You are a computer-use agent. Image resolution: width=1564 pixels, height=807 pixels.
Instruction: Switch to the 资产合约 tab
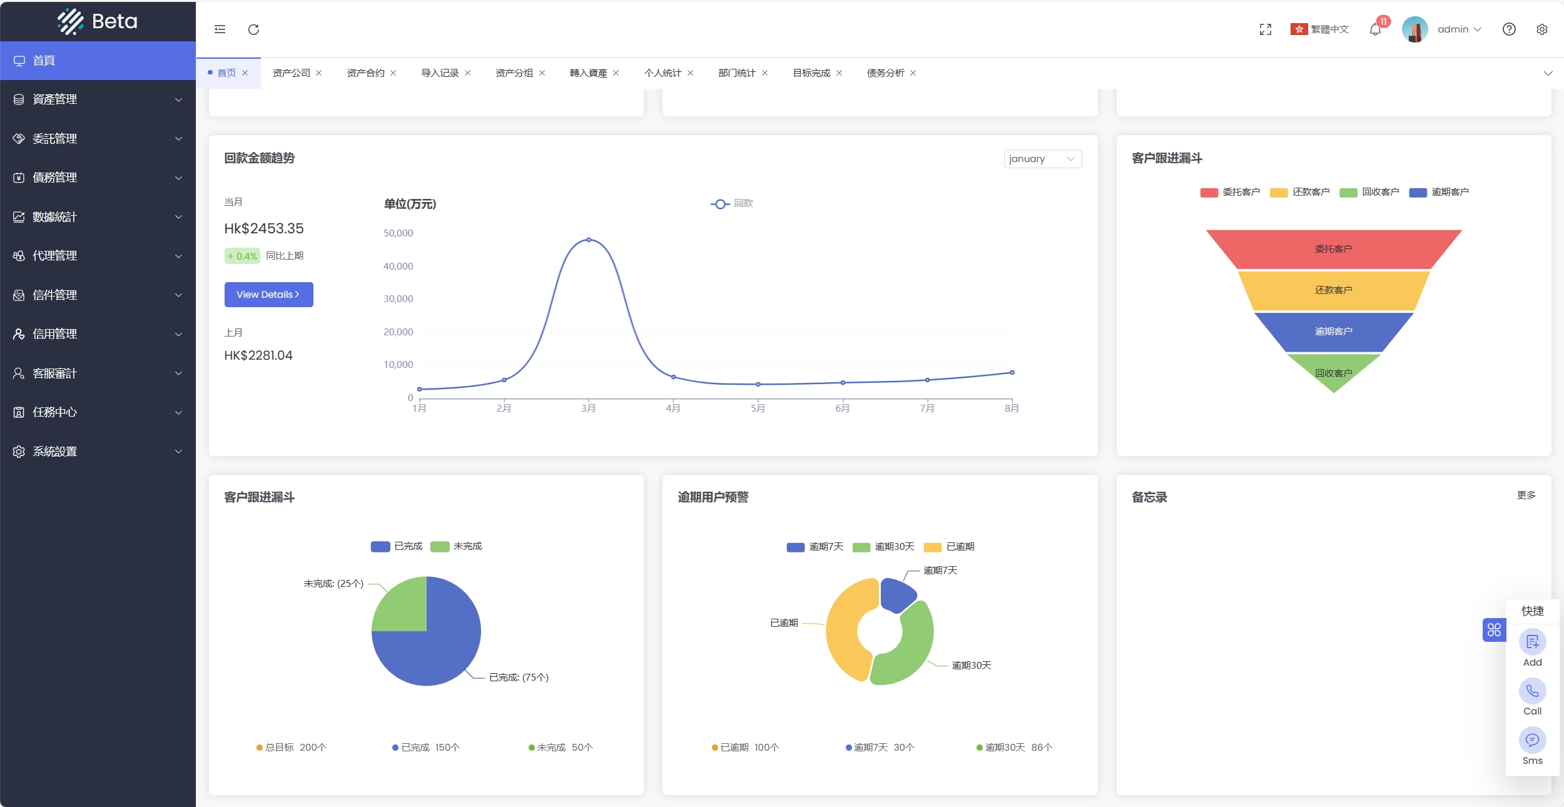[365, 73]
